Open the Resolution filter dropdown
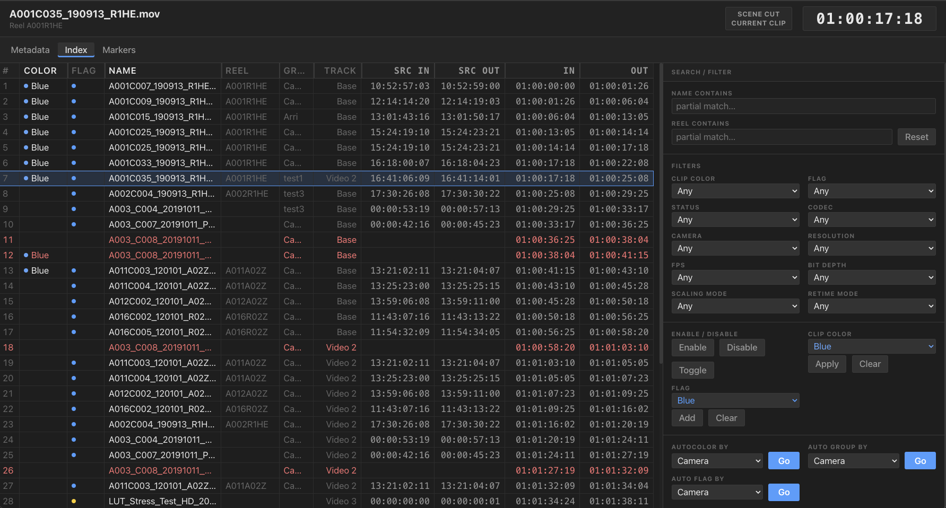This screenshot has height=508, width=946. 872,248
